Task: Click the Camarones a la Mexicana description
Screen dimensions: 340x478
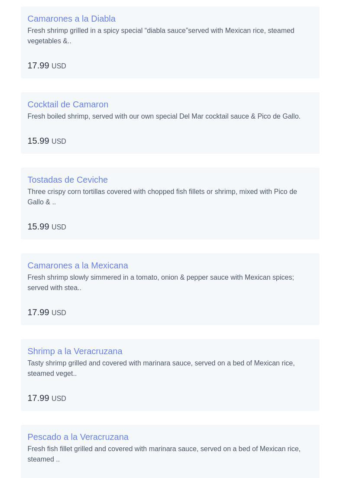Action: pyautogui.click(x=161, y=282)
